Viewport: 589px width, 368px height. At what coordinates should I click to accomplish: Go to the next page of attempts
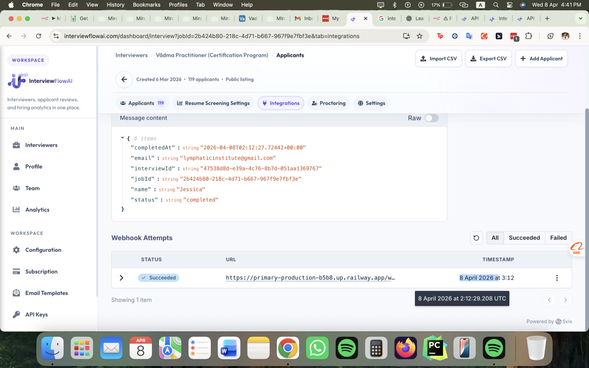[565, 300]
